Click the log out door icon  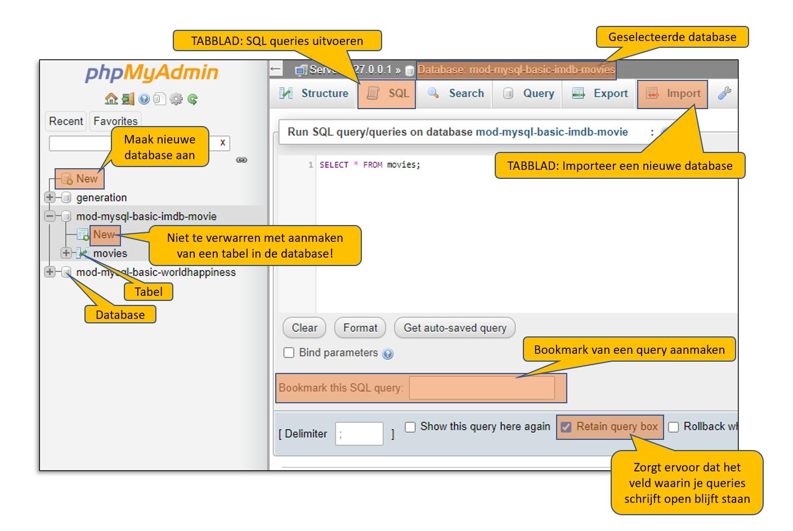128,99
